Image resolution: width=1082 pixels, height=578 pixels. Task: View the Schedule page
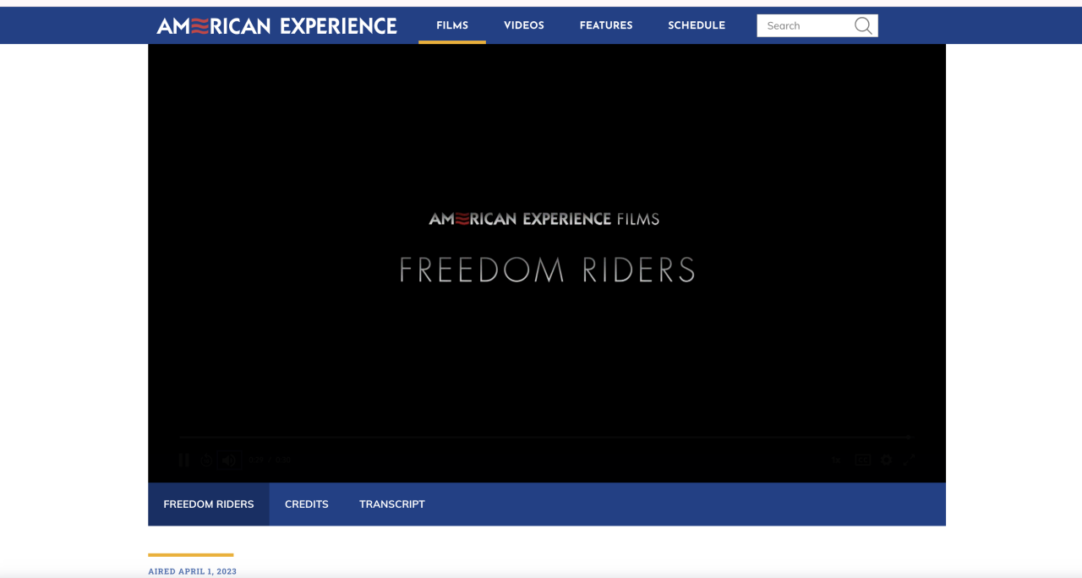697,25
